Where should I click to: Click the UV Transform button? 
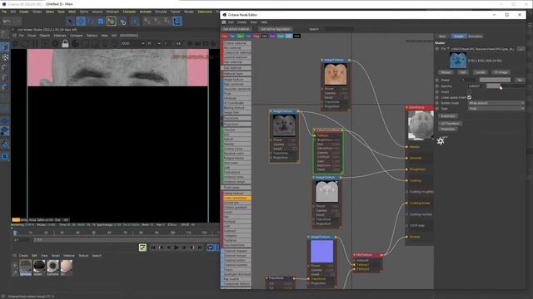pyautogui.click(x=450, y=124)
